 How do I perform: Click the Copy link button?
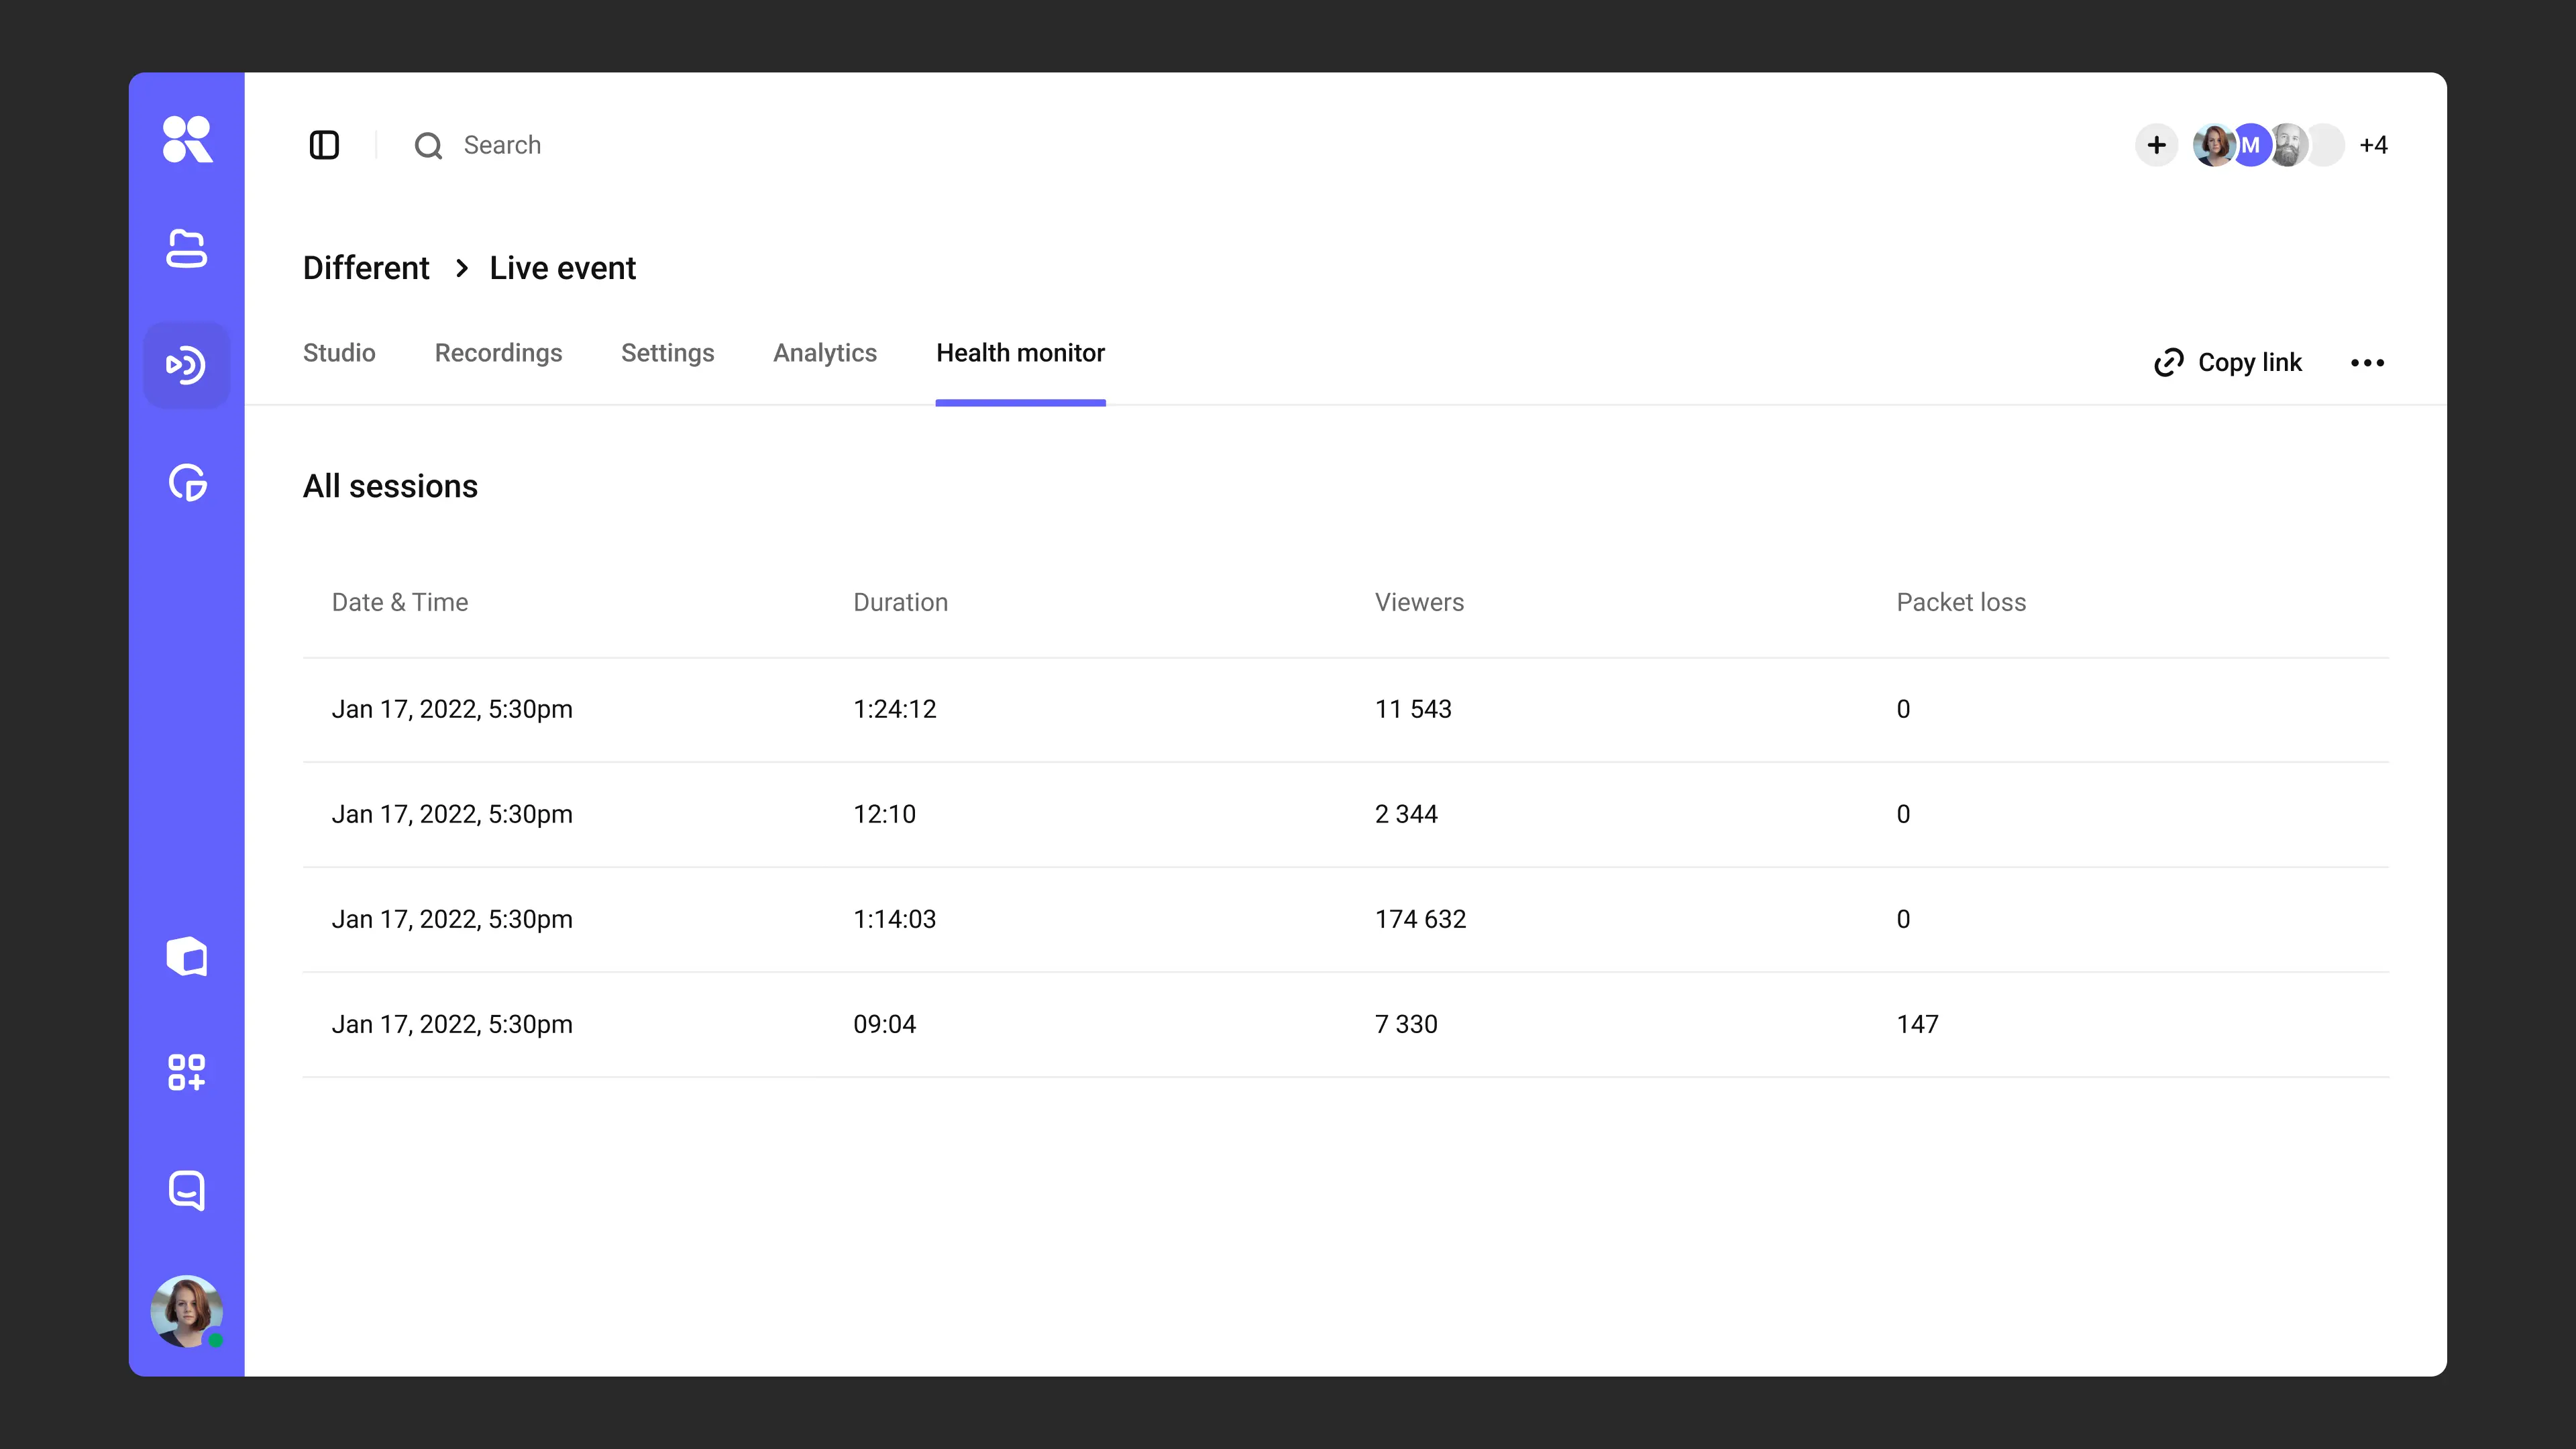pyautogui.click(x=2227, y=362)
